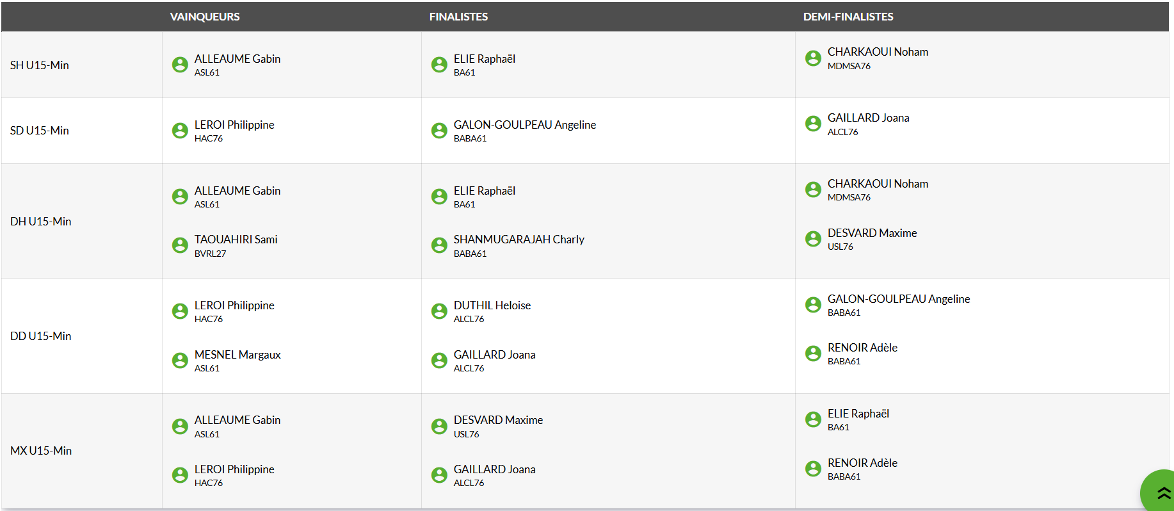Click the DH U15-Min row label

pos(41,222)
